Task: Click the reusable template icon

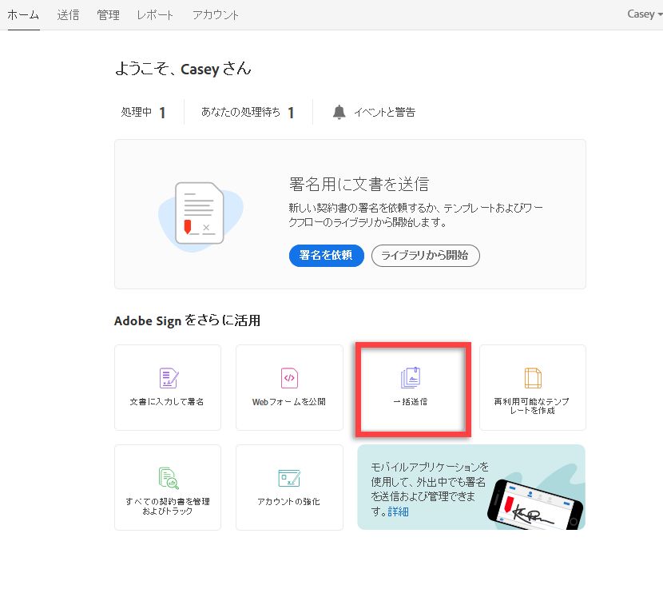Action: pyautogui.click(x=533, y=378)
